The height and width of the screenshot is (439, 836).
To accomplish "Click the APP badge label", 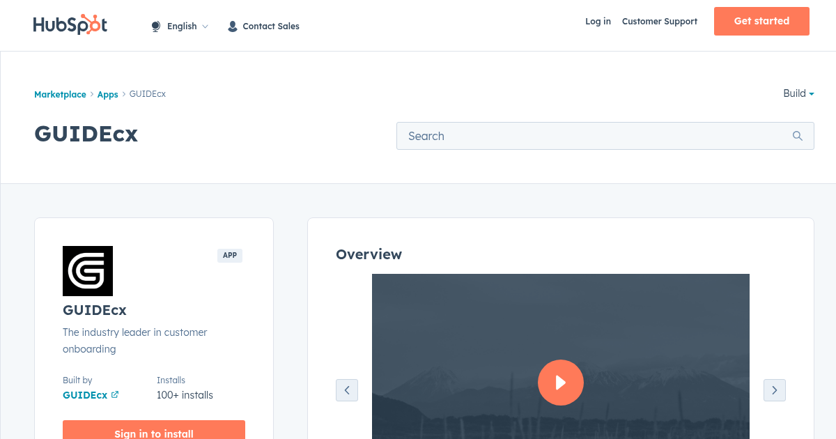I will (x=230, y=256).
